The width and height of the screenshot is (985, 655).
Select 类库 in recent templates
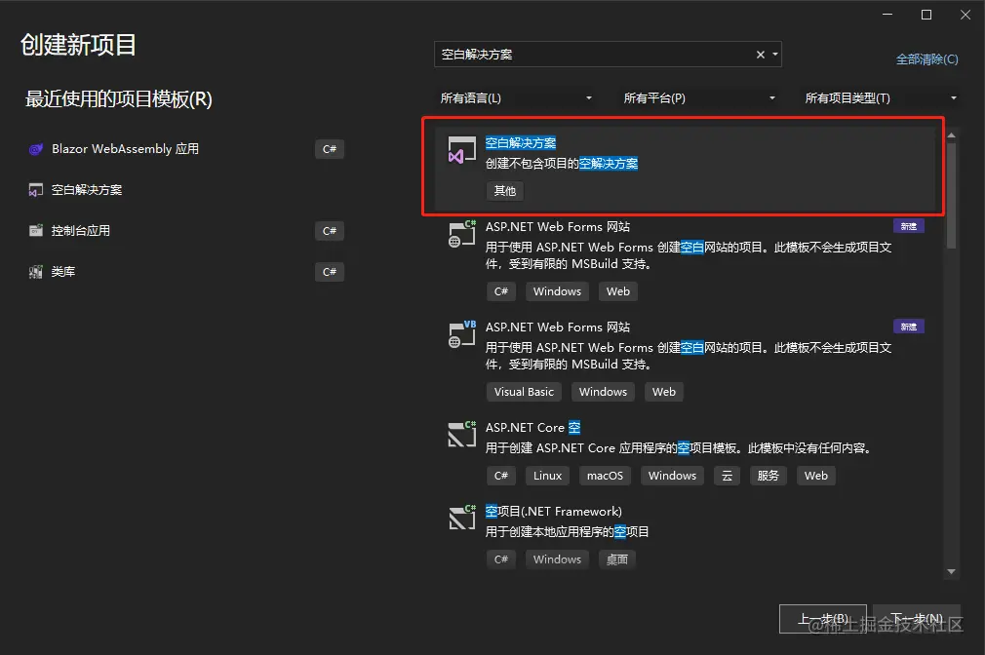pyautogui.click(x=63, y=271)
